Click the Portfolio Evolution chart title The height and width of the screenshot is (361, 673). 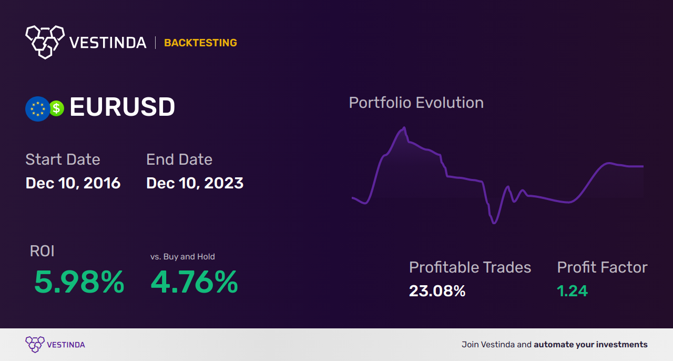coord(416,103)
